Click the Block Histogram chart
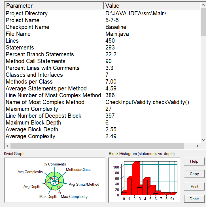This screenshot has height=207, width=206. [144, 180]
